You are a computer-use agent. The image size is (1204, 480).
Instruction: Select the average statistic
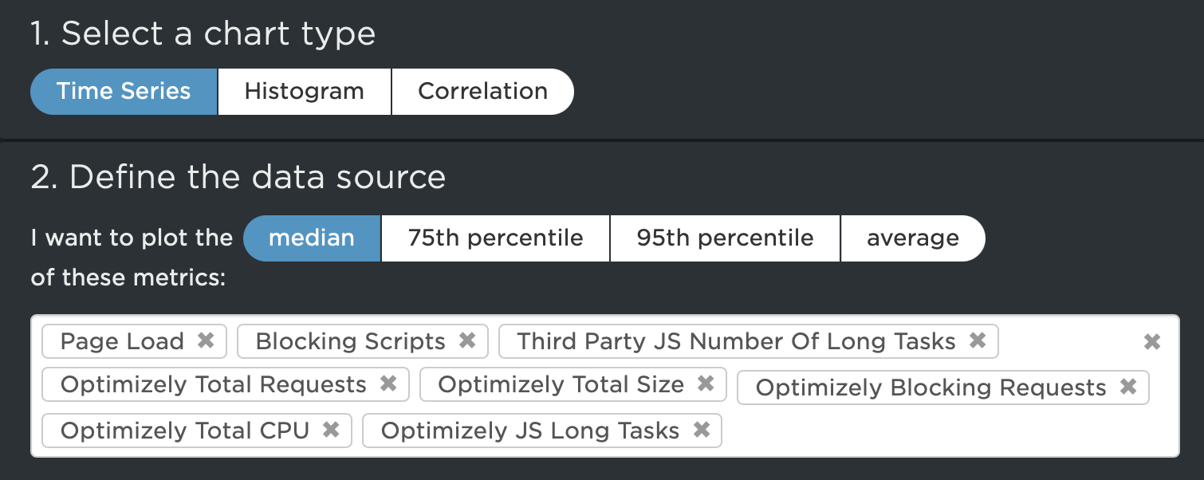(x=913, y=238)
